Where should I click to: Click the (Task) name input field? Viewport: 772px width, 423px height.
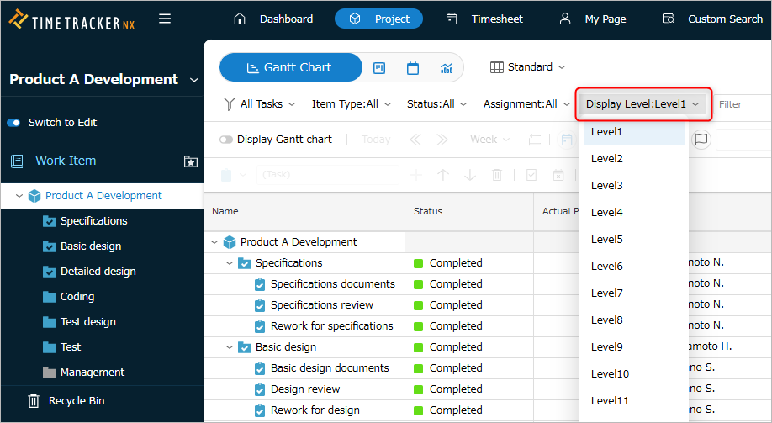[x=327, y=175]
